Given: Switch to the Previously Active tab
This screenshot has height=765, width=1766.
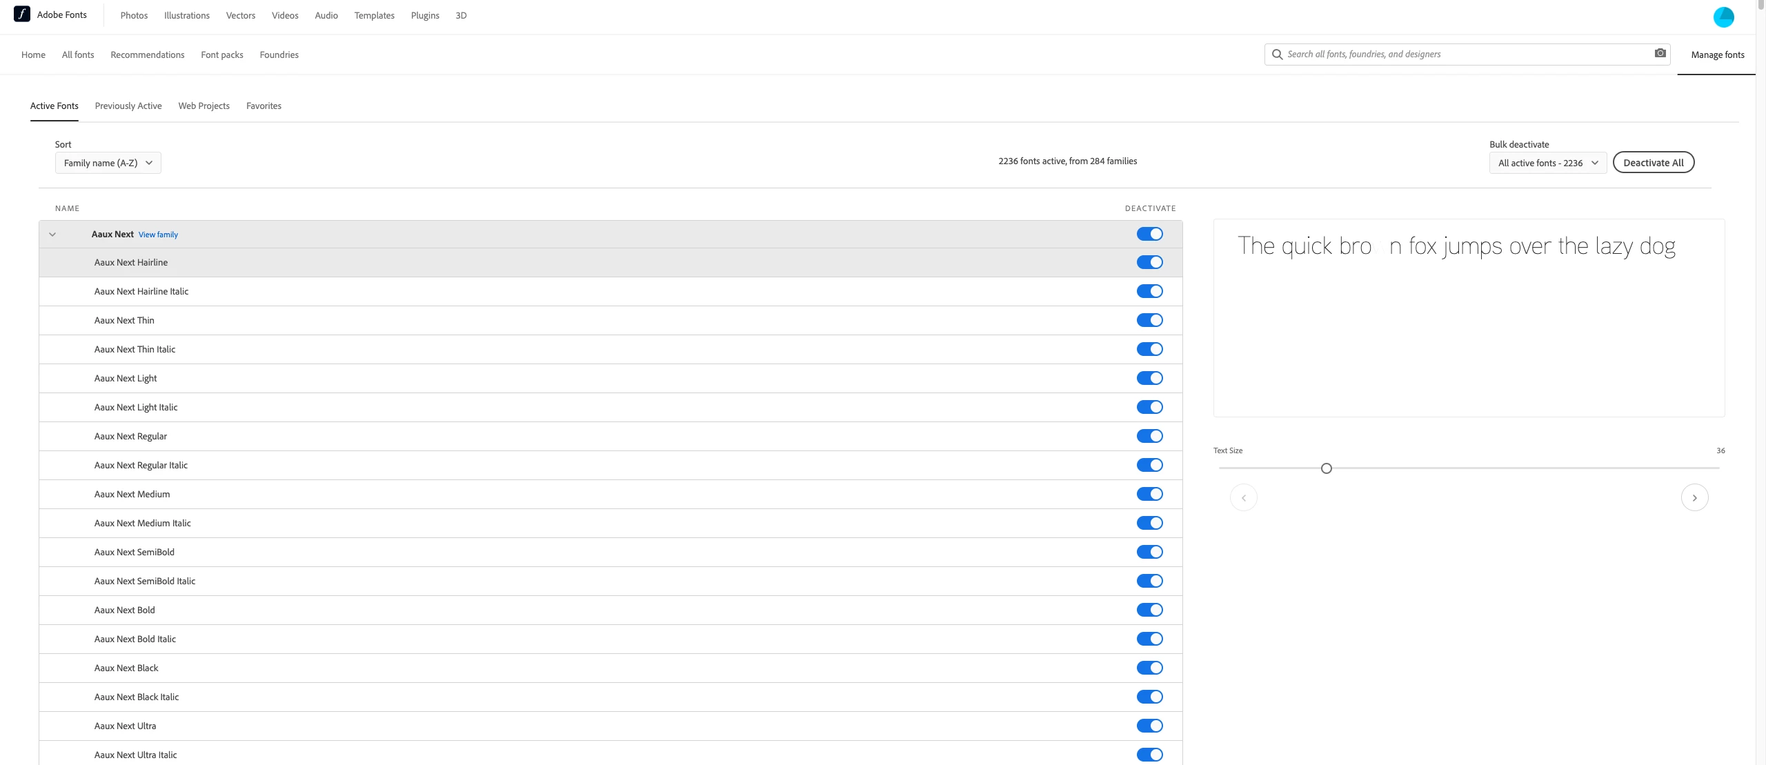Looking at the screenshot, I should (x=128, y=106).
